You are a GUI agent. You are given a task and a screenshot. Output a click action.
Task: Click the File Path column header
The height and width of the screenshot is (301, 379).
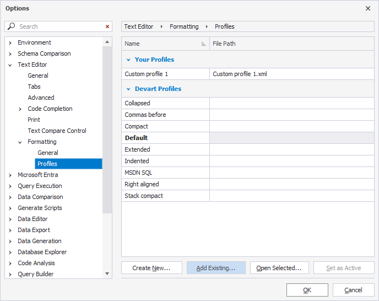point(291,44)
